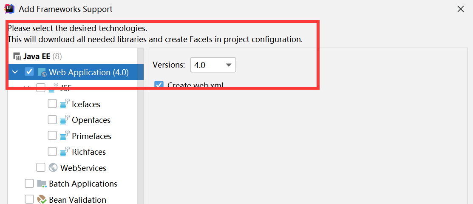Open the Versions 4.0 dropdown
473x204 pixels.
click(213, 65)
